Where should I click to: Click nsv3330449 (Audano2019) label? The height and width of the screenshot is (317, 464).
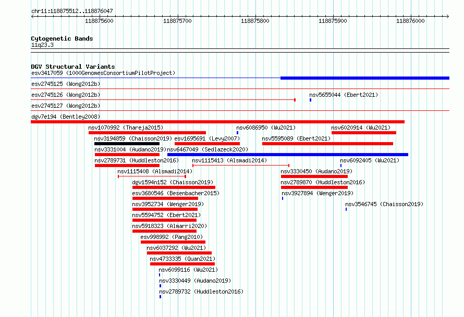tap(195, 281)
